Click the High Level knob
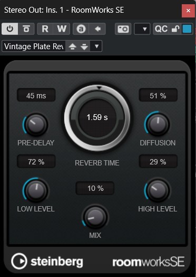Screen dimensions: 196x277 [158, 191]
